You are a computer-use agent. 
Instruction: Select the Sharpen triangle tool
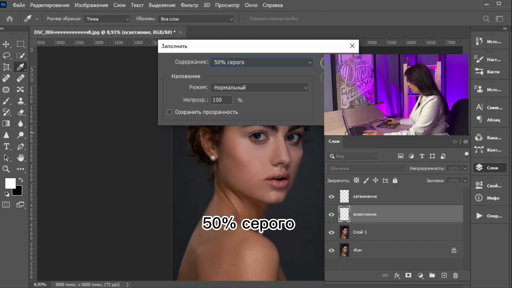pyautogui.click(x=6, y=135)
